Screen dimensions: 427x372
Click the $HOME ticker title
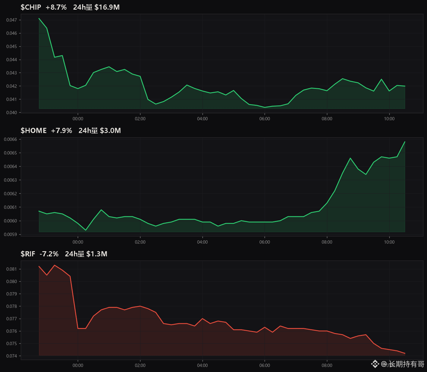coord(33,130)
